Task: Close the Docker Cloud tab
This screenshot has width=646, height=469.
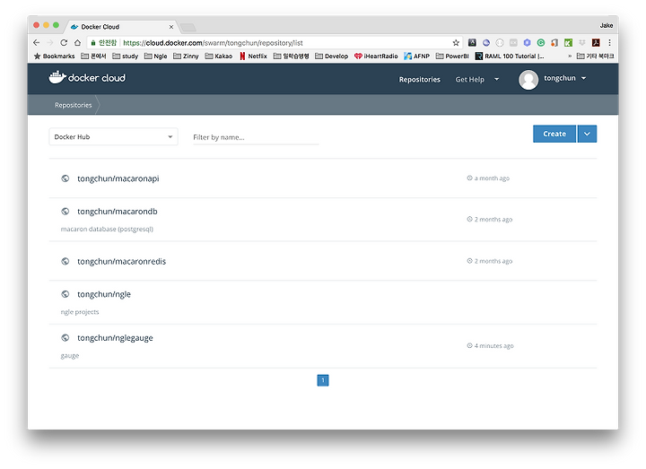Action: 171,27
